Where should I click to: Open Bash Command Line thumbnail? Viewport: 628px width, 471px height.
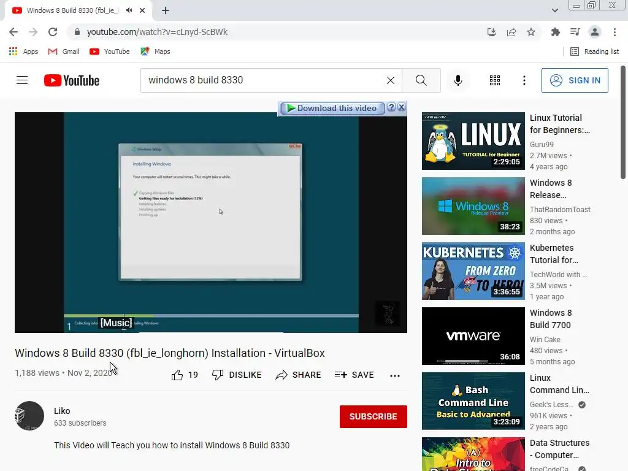pos(473,401)
